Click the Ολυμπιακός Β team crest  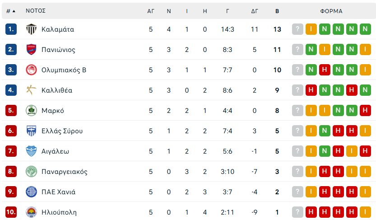(x=31, y=70)
